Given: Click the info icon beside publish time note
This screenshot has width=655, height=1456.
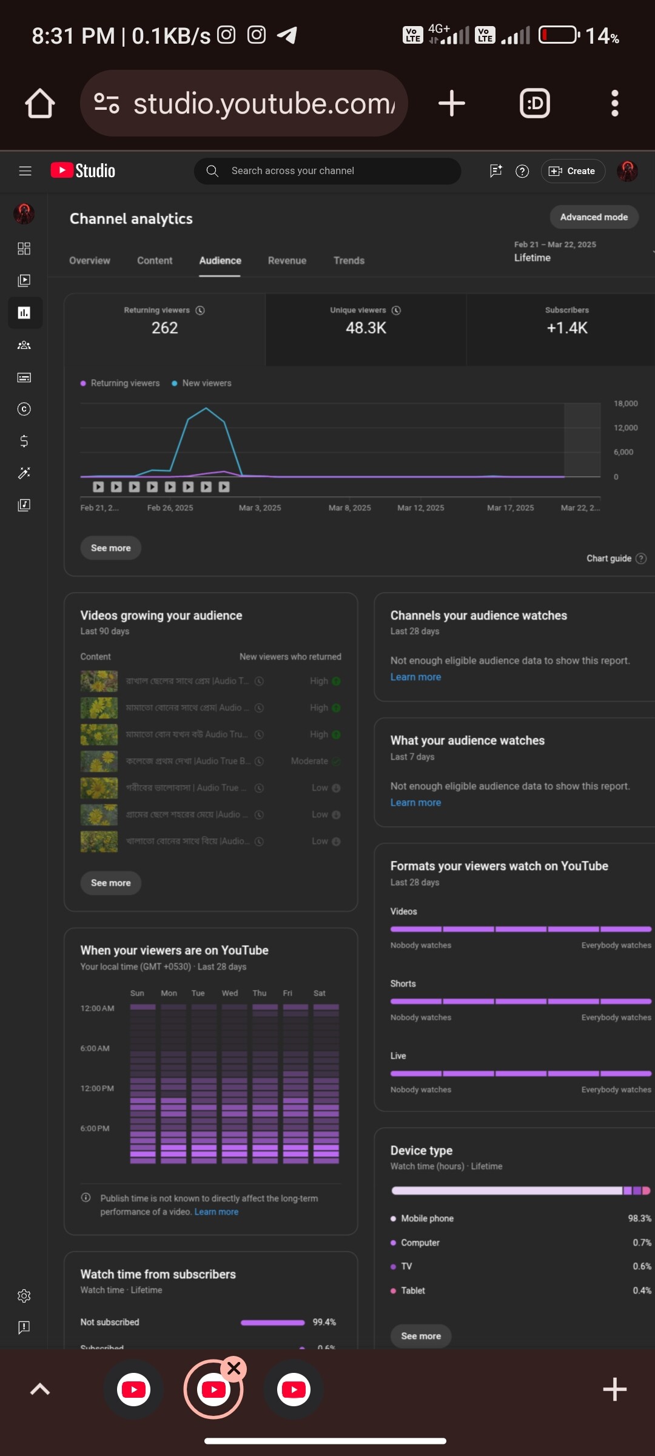Looking at the screenshot, I should tap(86, 1198).
